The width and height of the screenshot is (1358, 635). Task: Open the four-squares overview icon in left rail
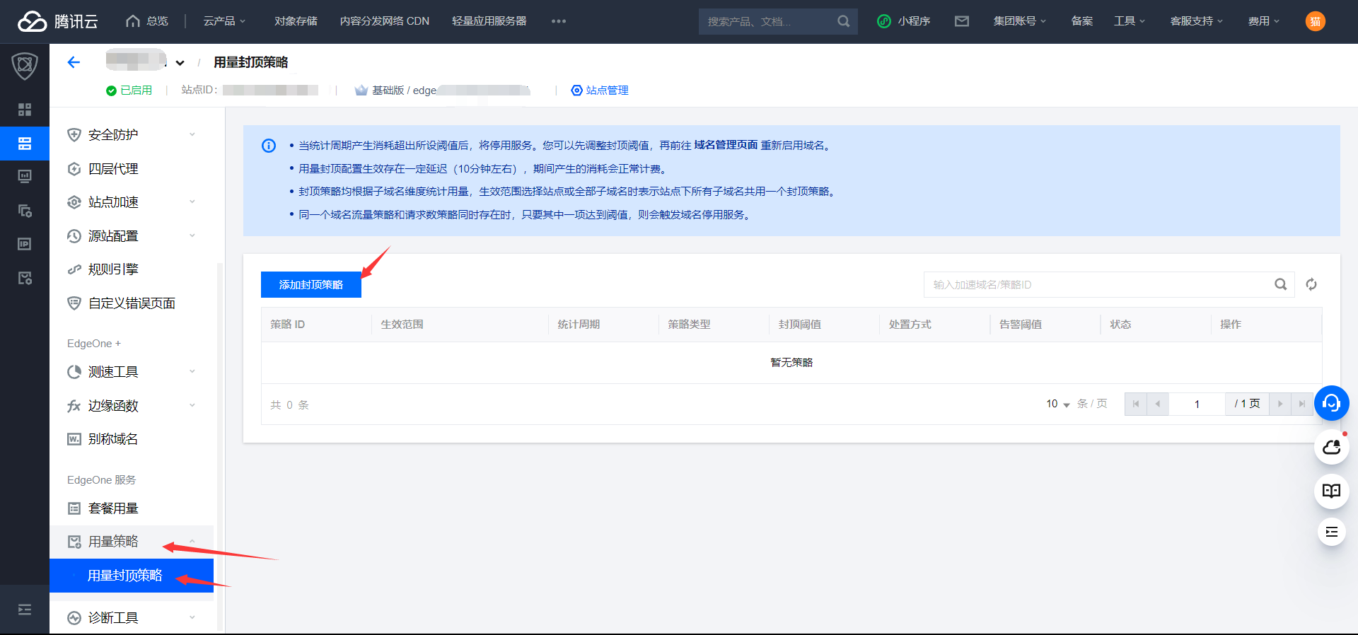click(x=25, y=110)
